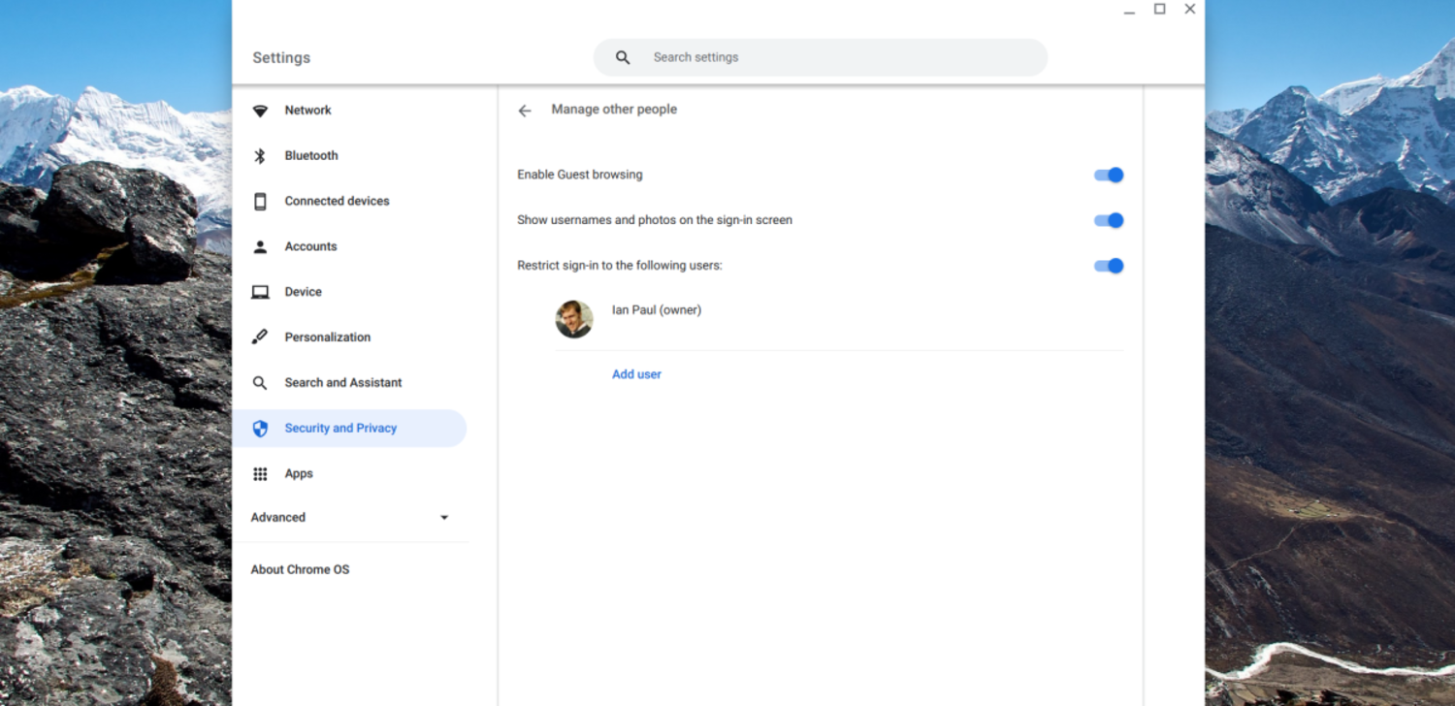Toggle Show usernames and photos on sign-in screen
This screenshot has height=706, width=1455.
(x=1109, y=221)
